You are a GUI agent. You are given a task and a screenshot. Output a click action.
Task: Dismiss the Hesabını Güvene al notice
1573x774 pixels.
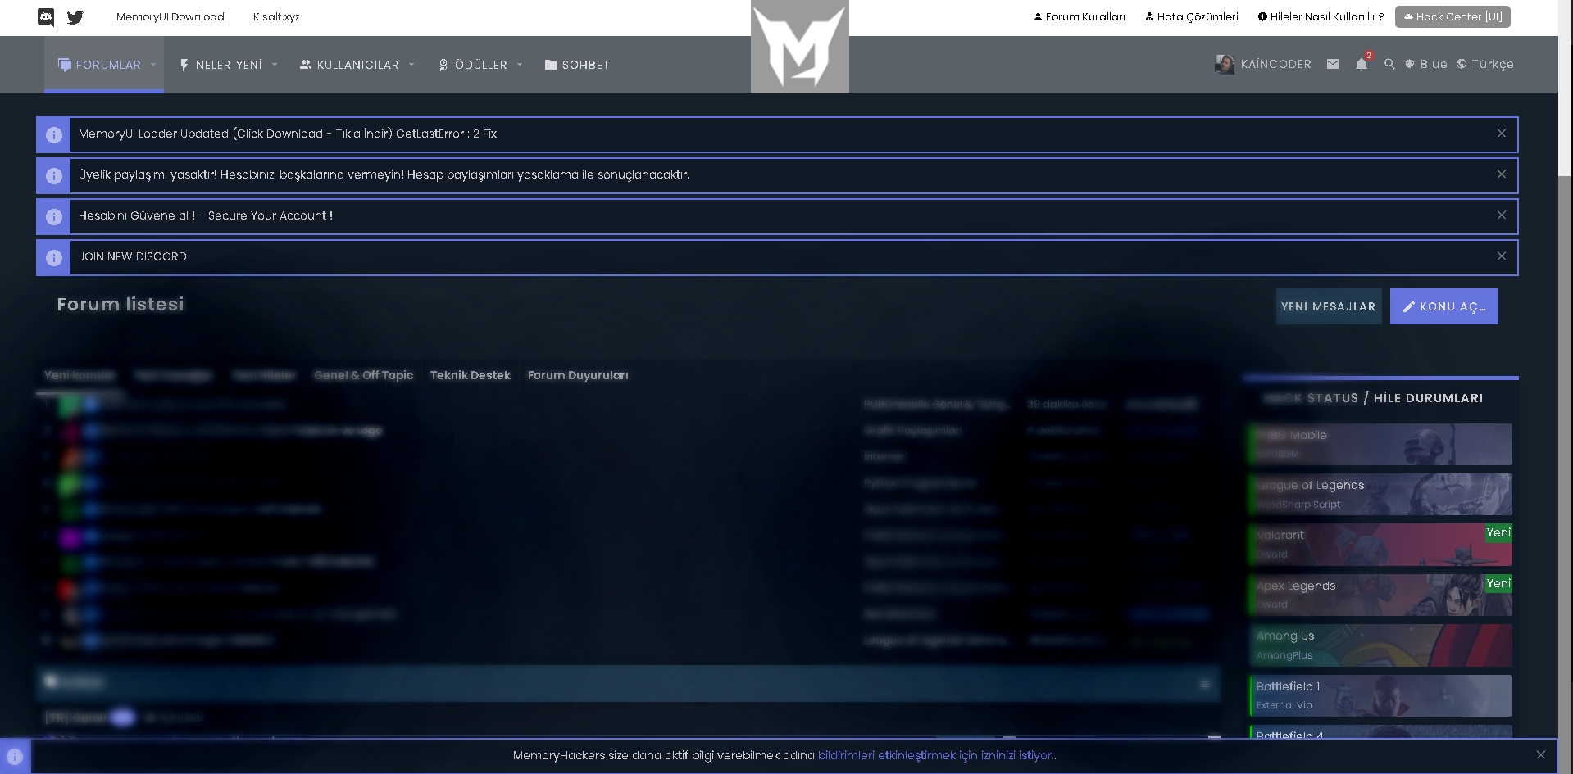[1502, 215]
